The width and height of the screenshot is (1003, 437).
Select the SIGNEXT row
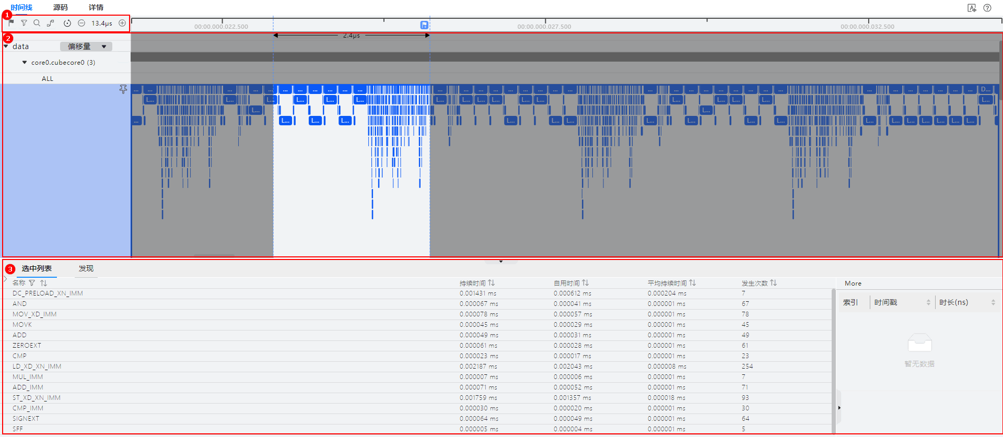click(417, 419)
